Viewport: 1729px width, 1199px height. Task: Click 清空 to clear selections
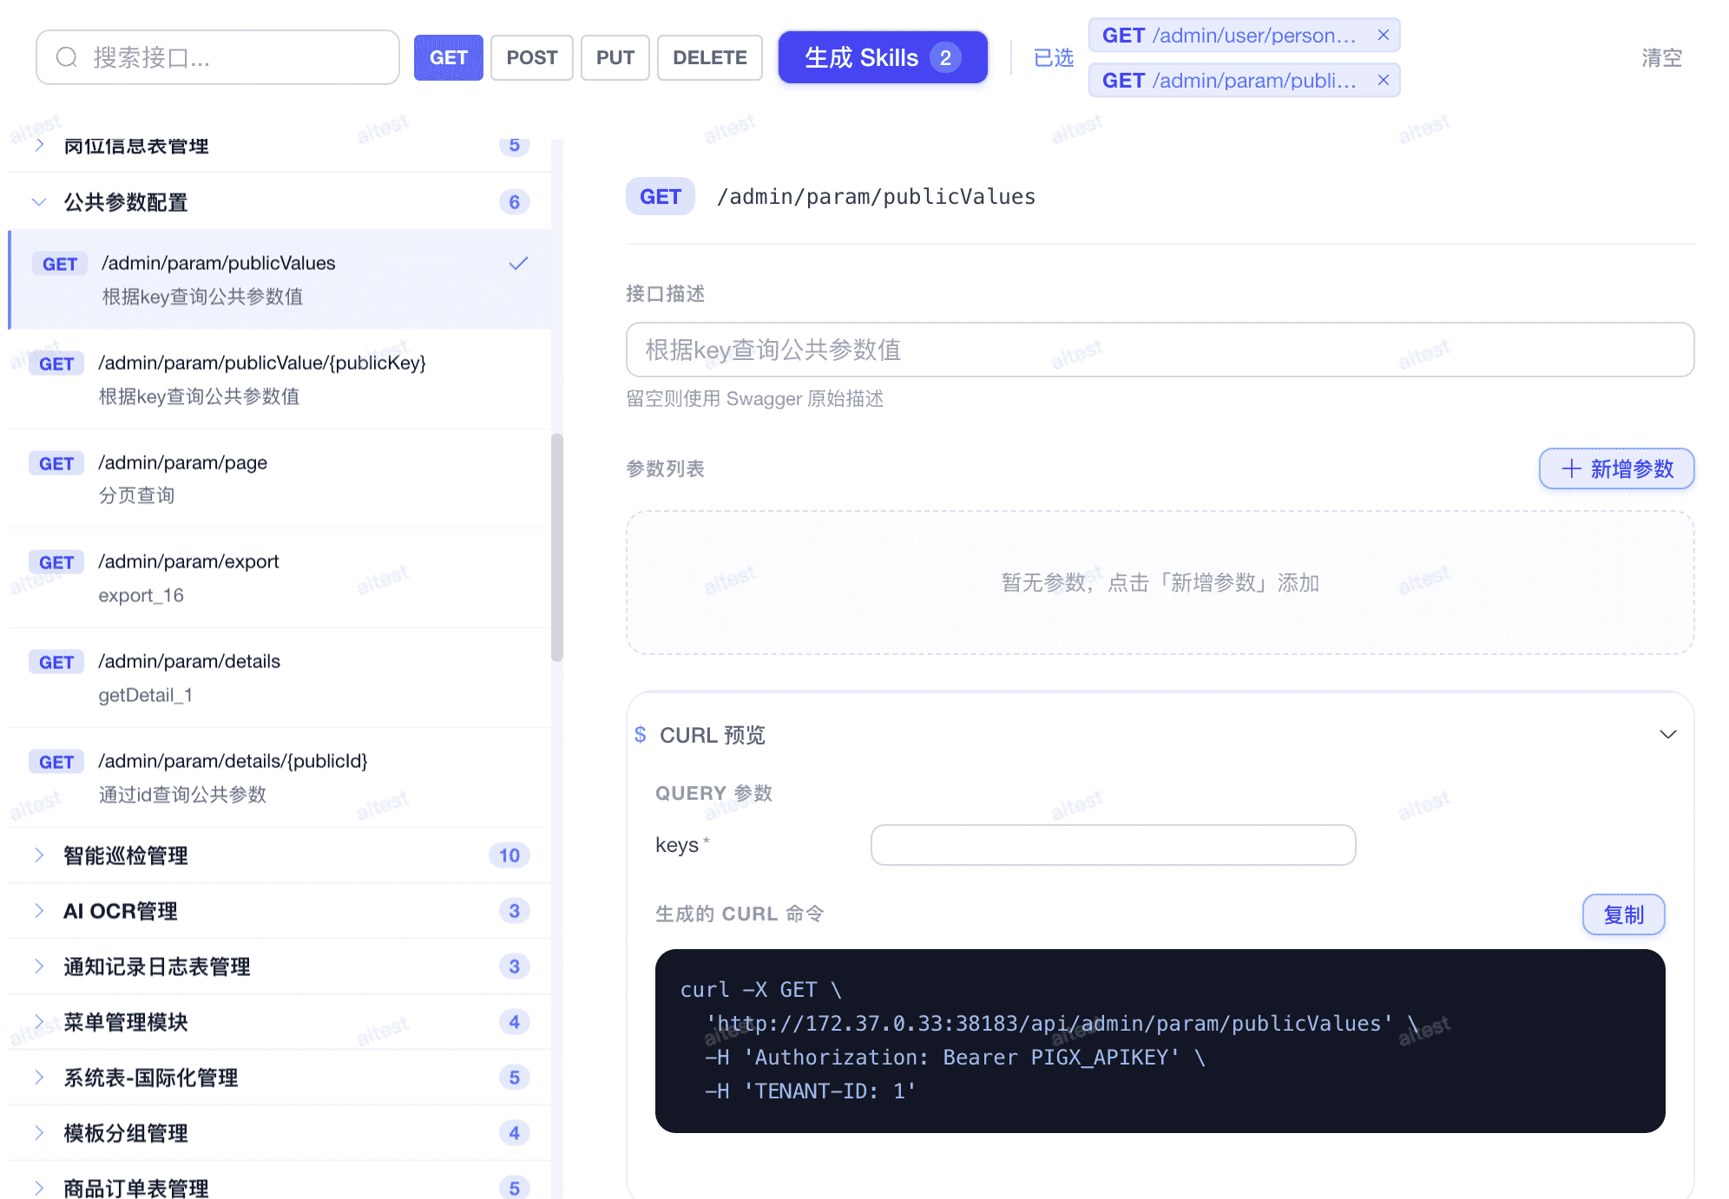1660,57
